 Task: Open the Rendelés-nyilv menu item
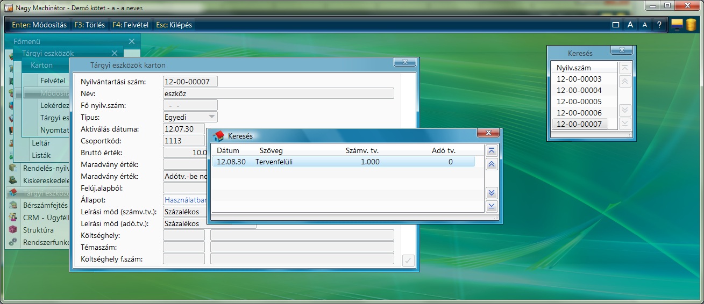pos(46,168)
